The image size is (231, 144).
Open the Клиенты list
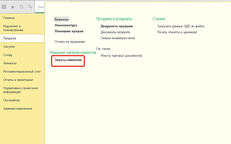point(62,19)
